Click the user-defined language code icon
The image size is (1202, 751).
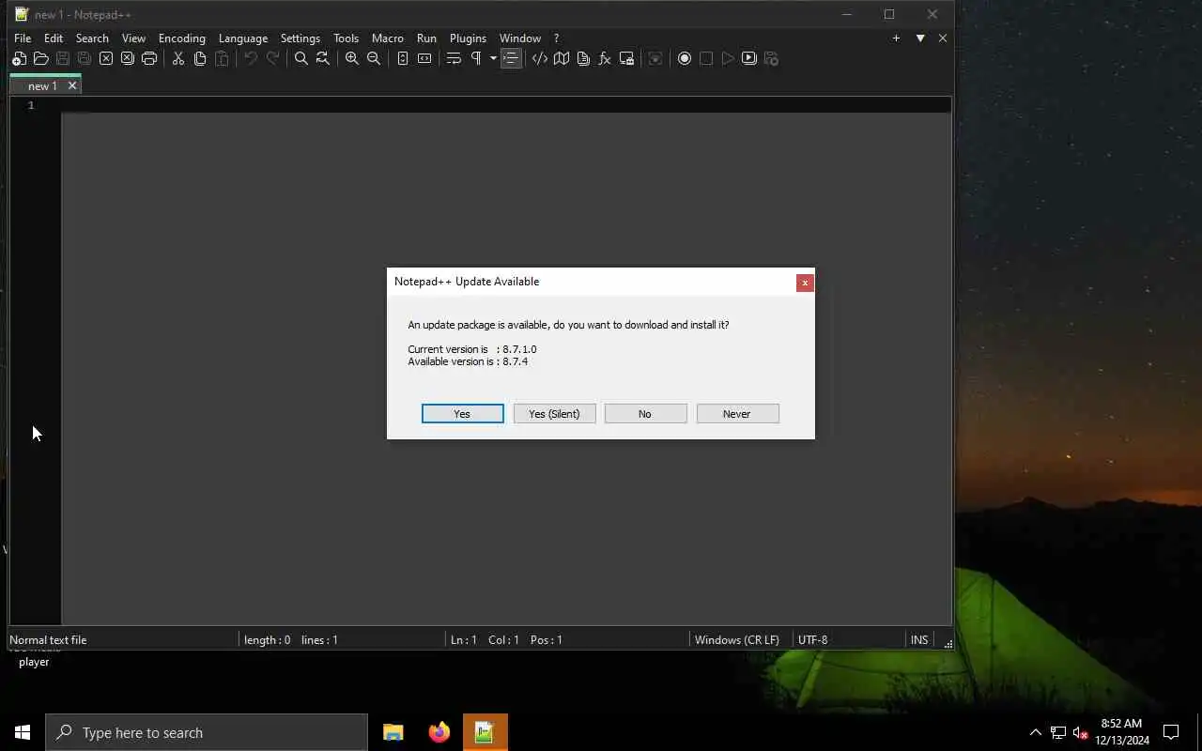pyautogui.click(x=539, y=58)
